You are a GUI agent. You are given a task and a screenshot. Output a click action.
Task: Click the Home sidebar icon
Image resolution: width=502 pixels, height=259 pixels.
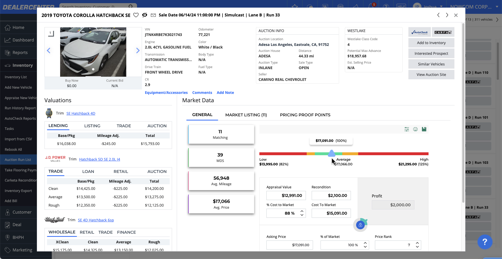8,27
